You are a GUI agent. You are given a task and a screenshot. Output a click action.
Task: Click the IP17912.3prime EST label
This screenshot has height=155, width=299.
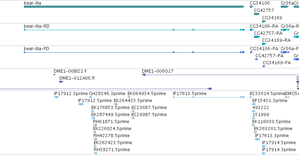(71, 94)
